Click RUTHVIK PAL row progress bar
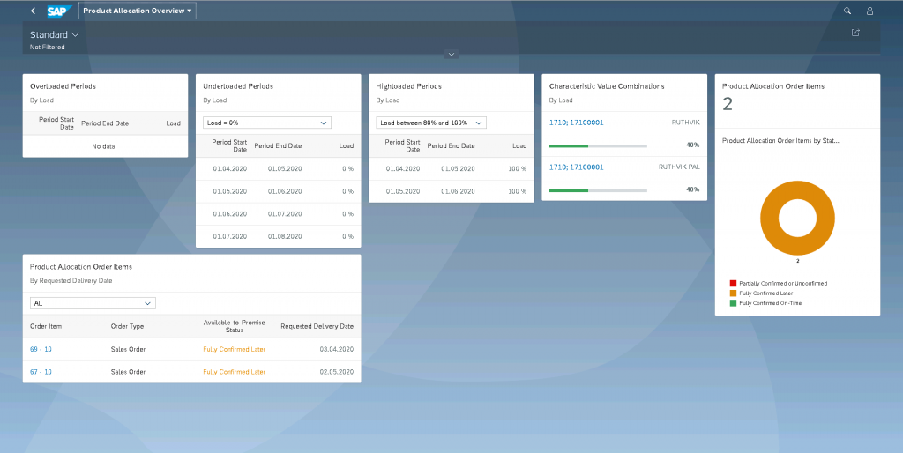 (599, 190)
